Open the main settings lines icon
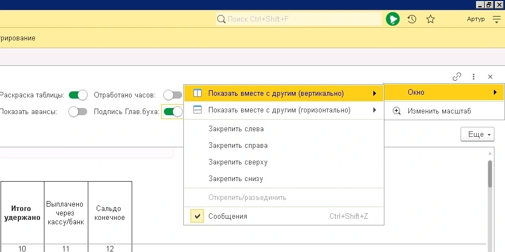The image size is (505, 252). click(x=497, y=19)
